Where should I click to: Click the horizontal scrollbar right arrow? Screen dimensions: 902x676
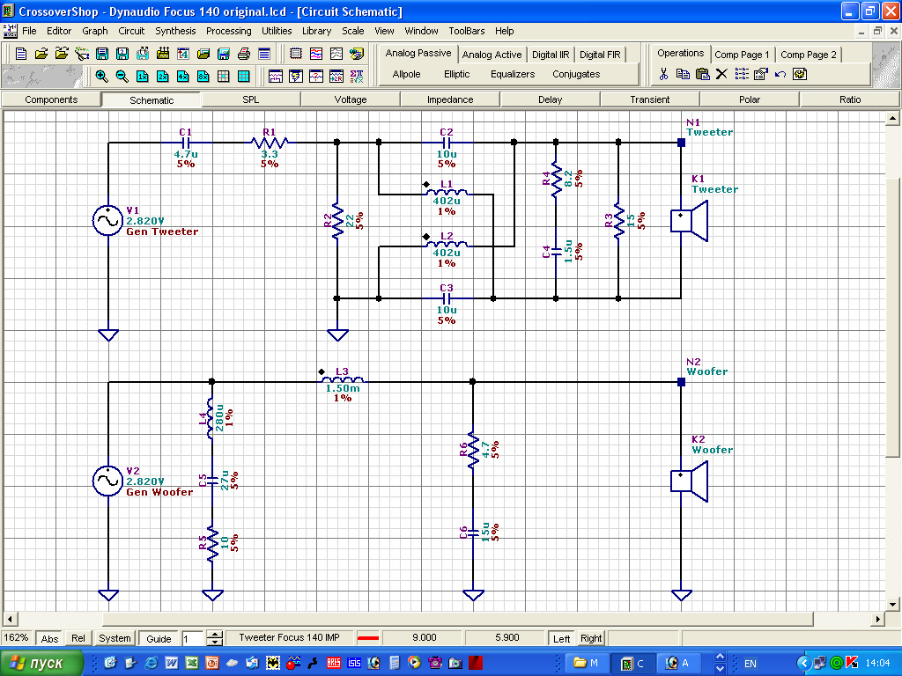[x=878, y=619]
